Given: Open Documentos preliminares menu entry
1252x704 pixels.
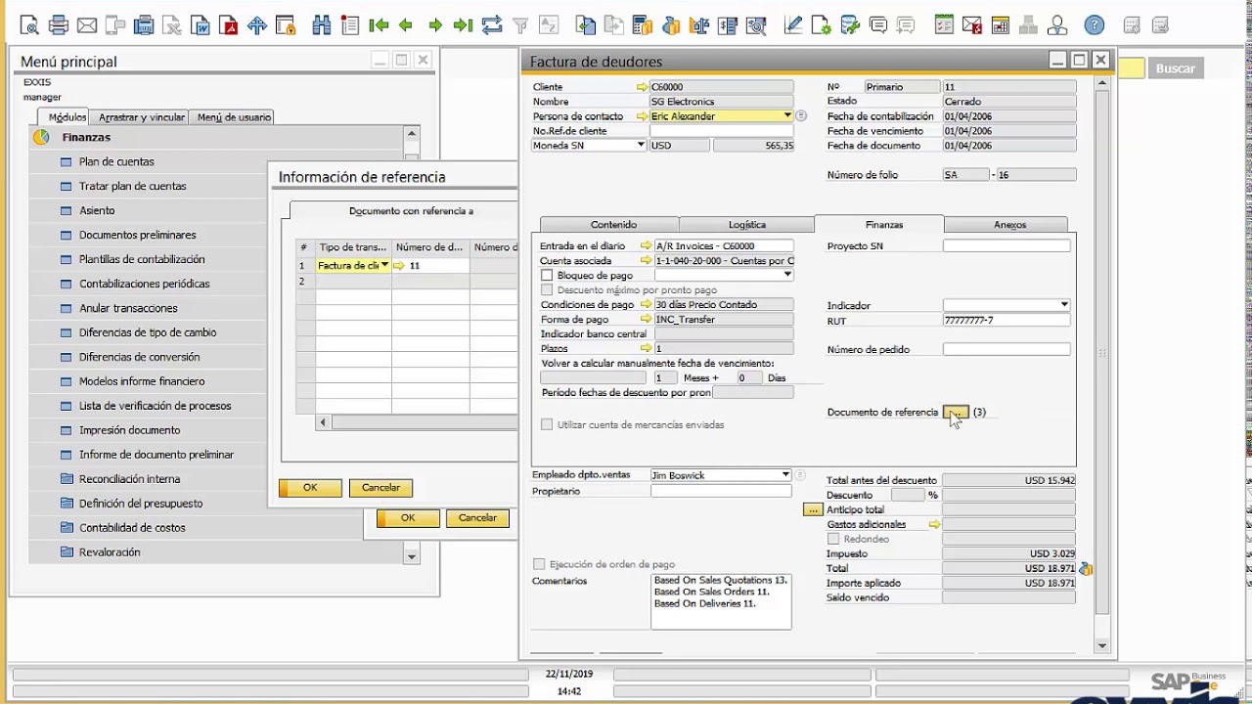Looking at the screenshot, I should [x=137, y=236].
